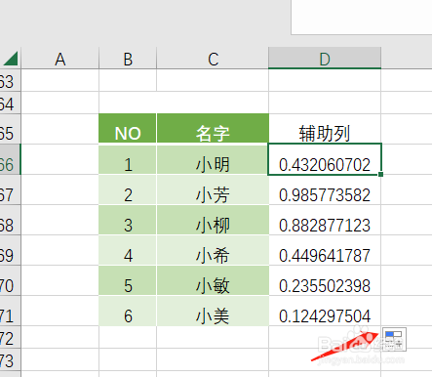Select cell containing 小明

pos(213,159)
